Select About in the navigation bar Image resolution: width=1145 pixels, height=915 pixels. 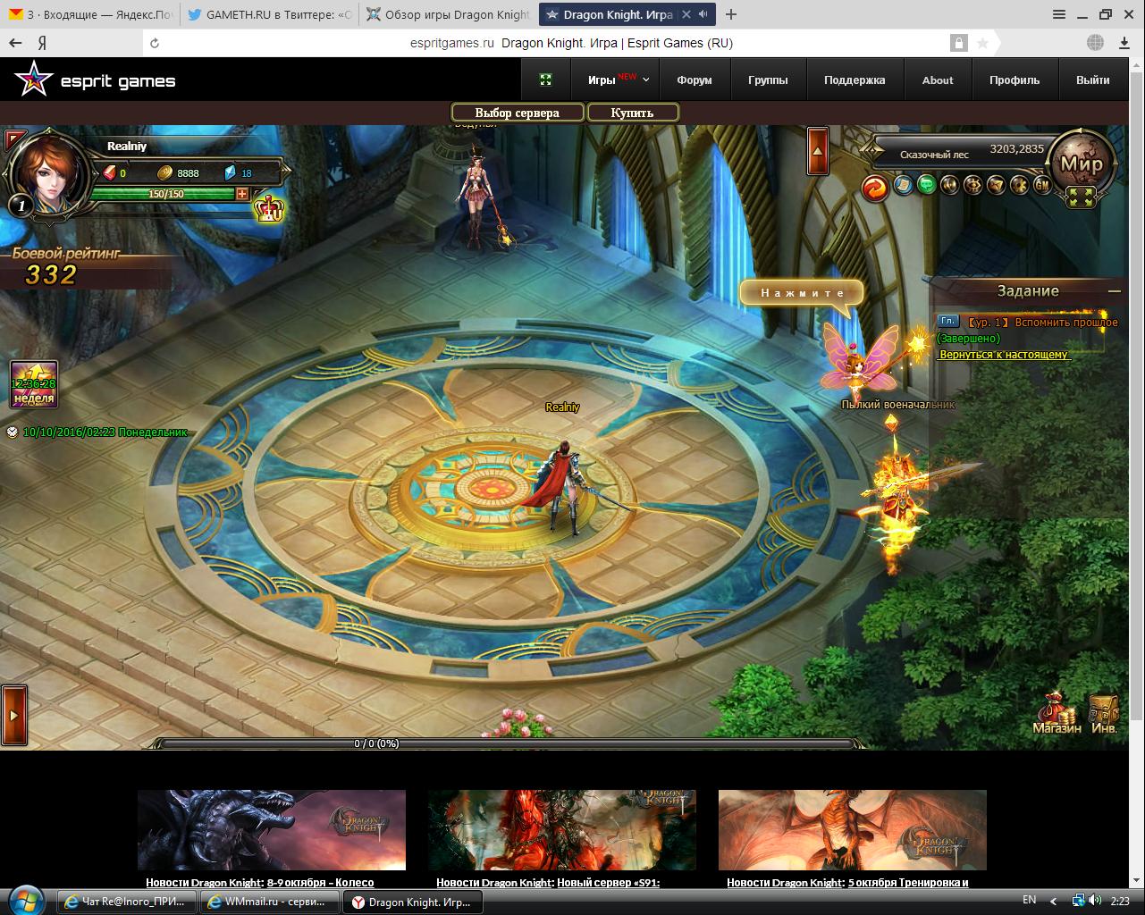pos(938,80)
